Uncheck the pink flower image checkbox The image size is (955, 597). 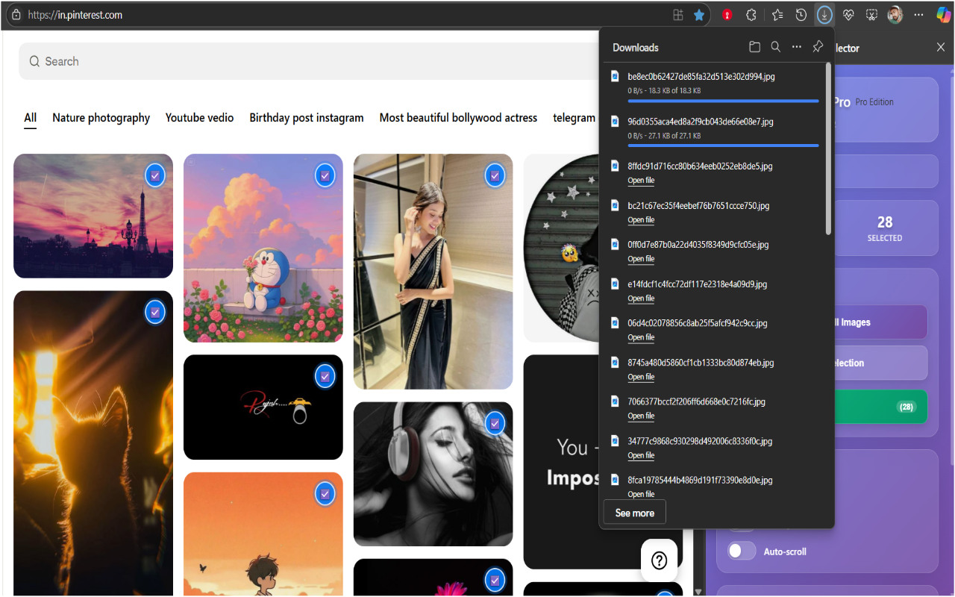(495, 580)
